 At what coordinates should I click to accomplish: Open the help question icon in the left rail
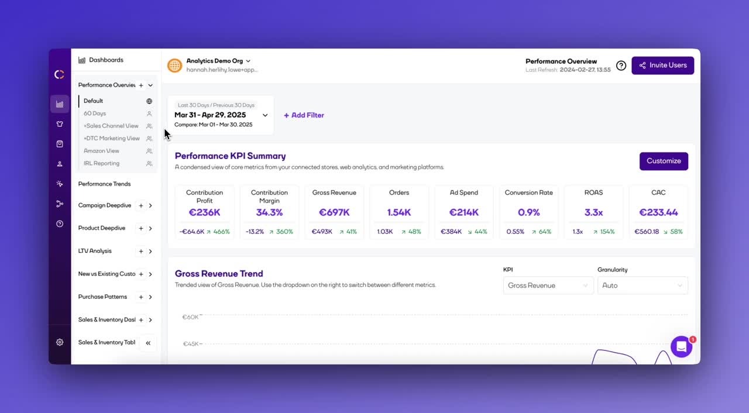click(x=60, y=223)
